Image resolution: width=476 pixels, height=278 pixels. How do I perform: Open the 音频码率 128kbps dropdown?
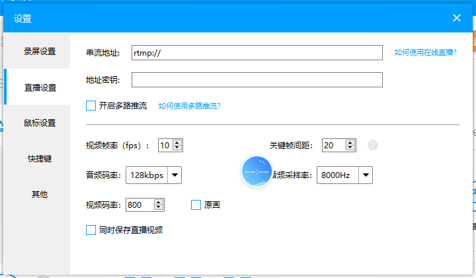pos(175,175)
